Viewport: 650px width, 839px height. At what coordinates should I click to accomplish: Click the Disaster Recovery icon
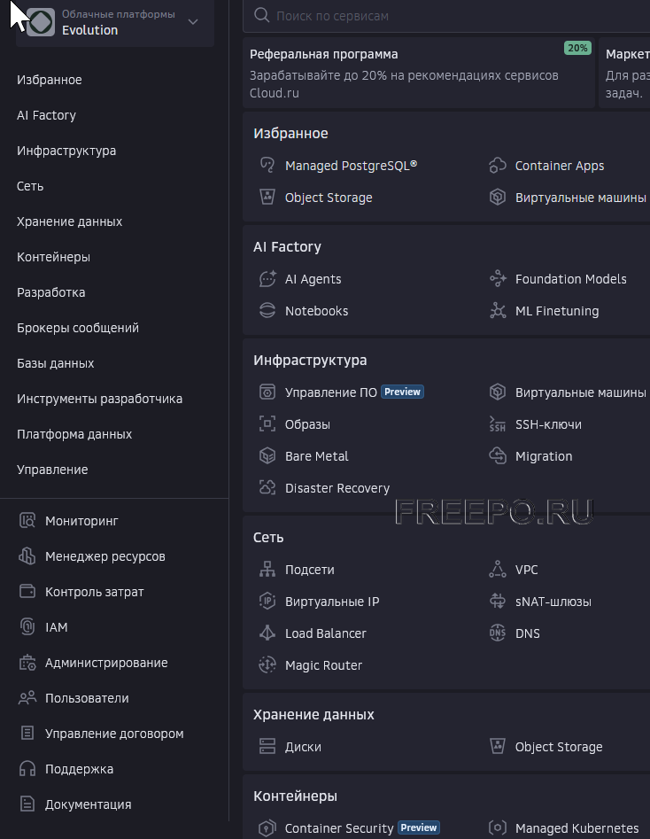pyautogui.click(x=267, y=487)
